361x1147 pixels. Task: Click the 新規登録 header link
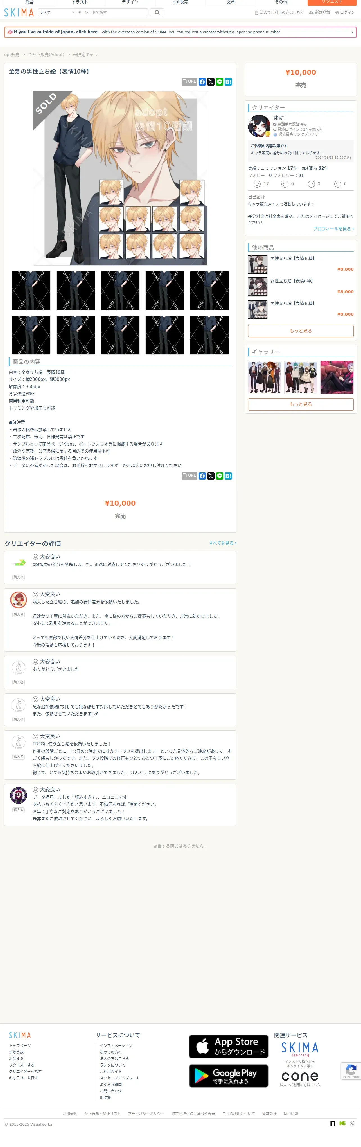(x=320, y=12)
